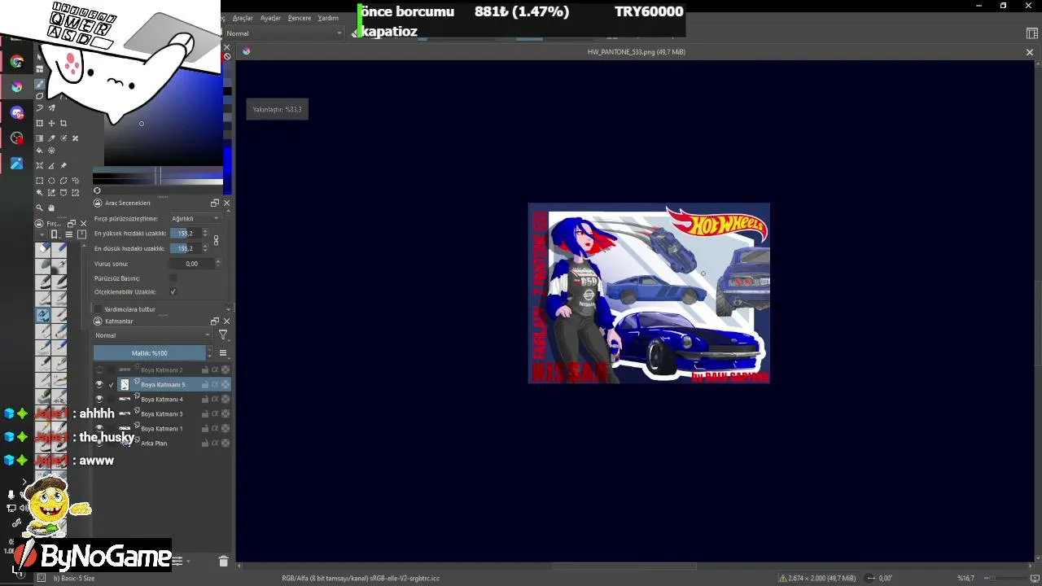Toggle Pürüzsüz Basınç checkbox

pos(173,278)
